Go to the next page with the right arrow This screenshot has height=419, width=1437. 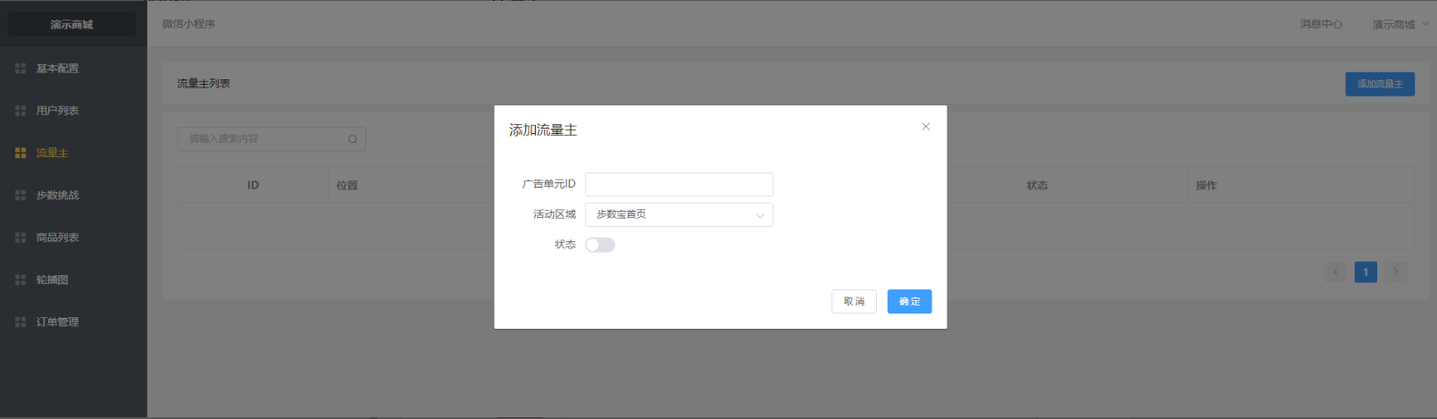[x=1396, y=272]
